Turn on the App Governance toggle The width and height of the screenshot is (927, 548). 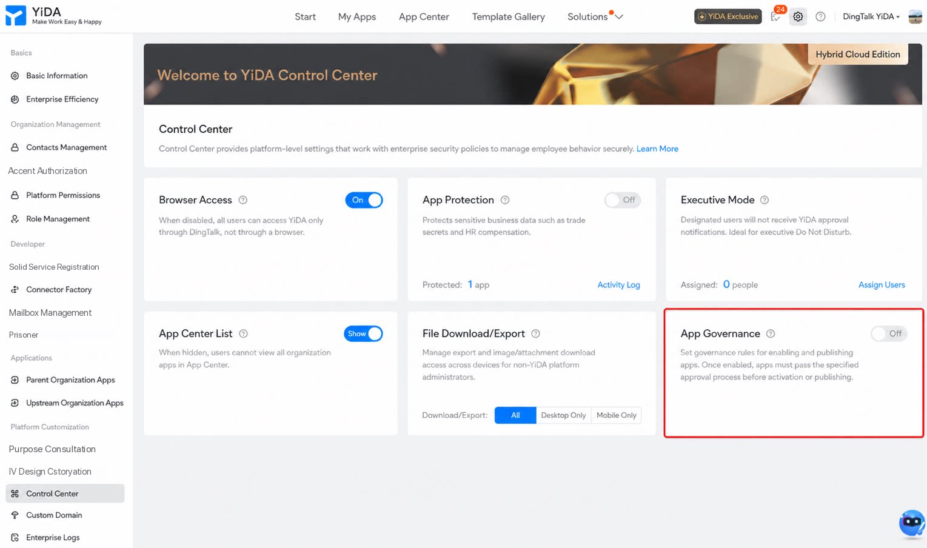click(x=889, y=333)
